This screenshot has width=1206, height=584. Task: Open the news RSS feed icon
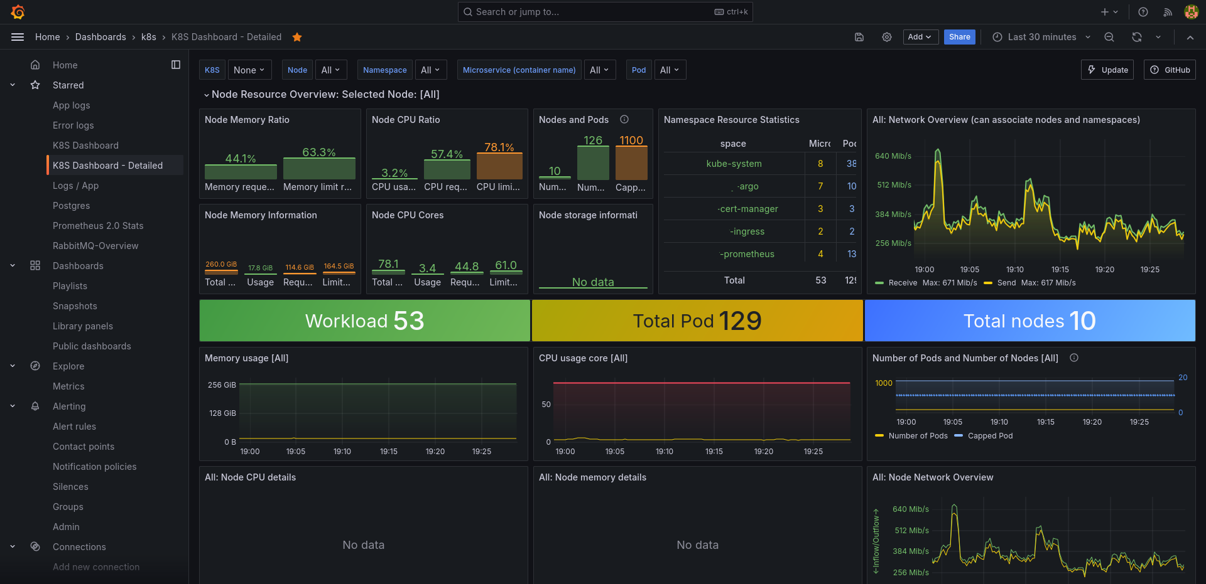[x=1168, y=12]
